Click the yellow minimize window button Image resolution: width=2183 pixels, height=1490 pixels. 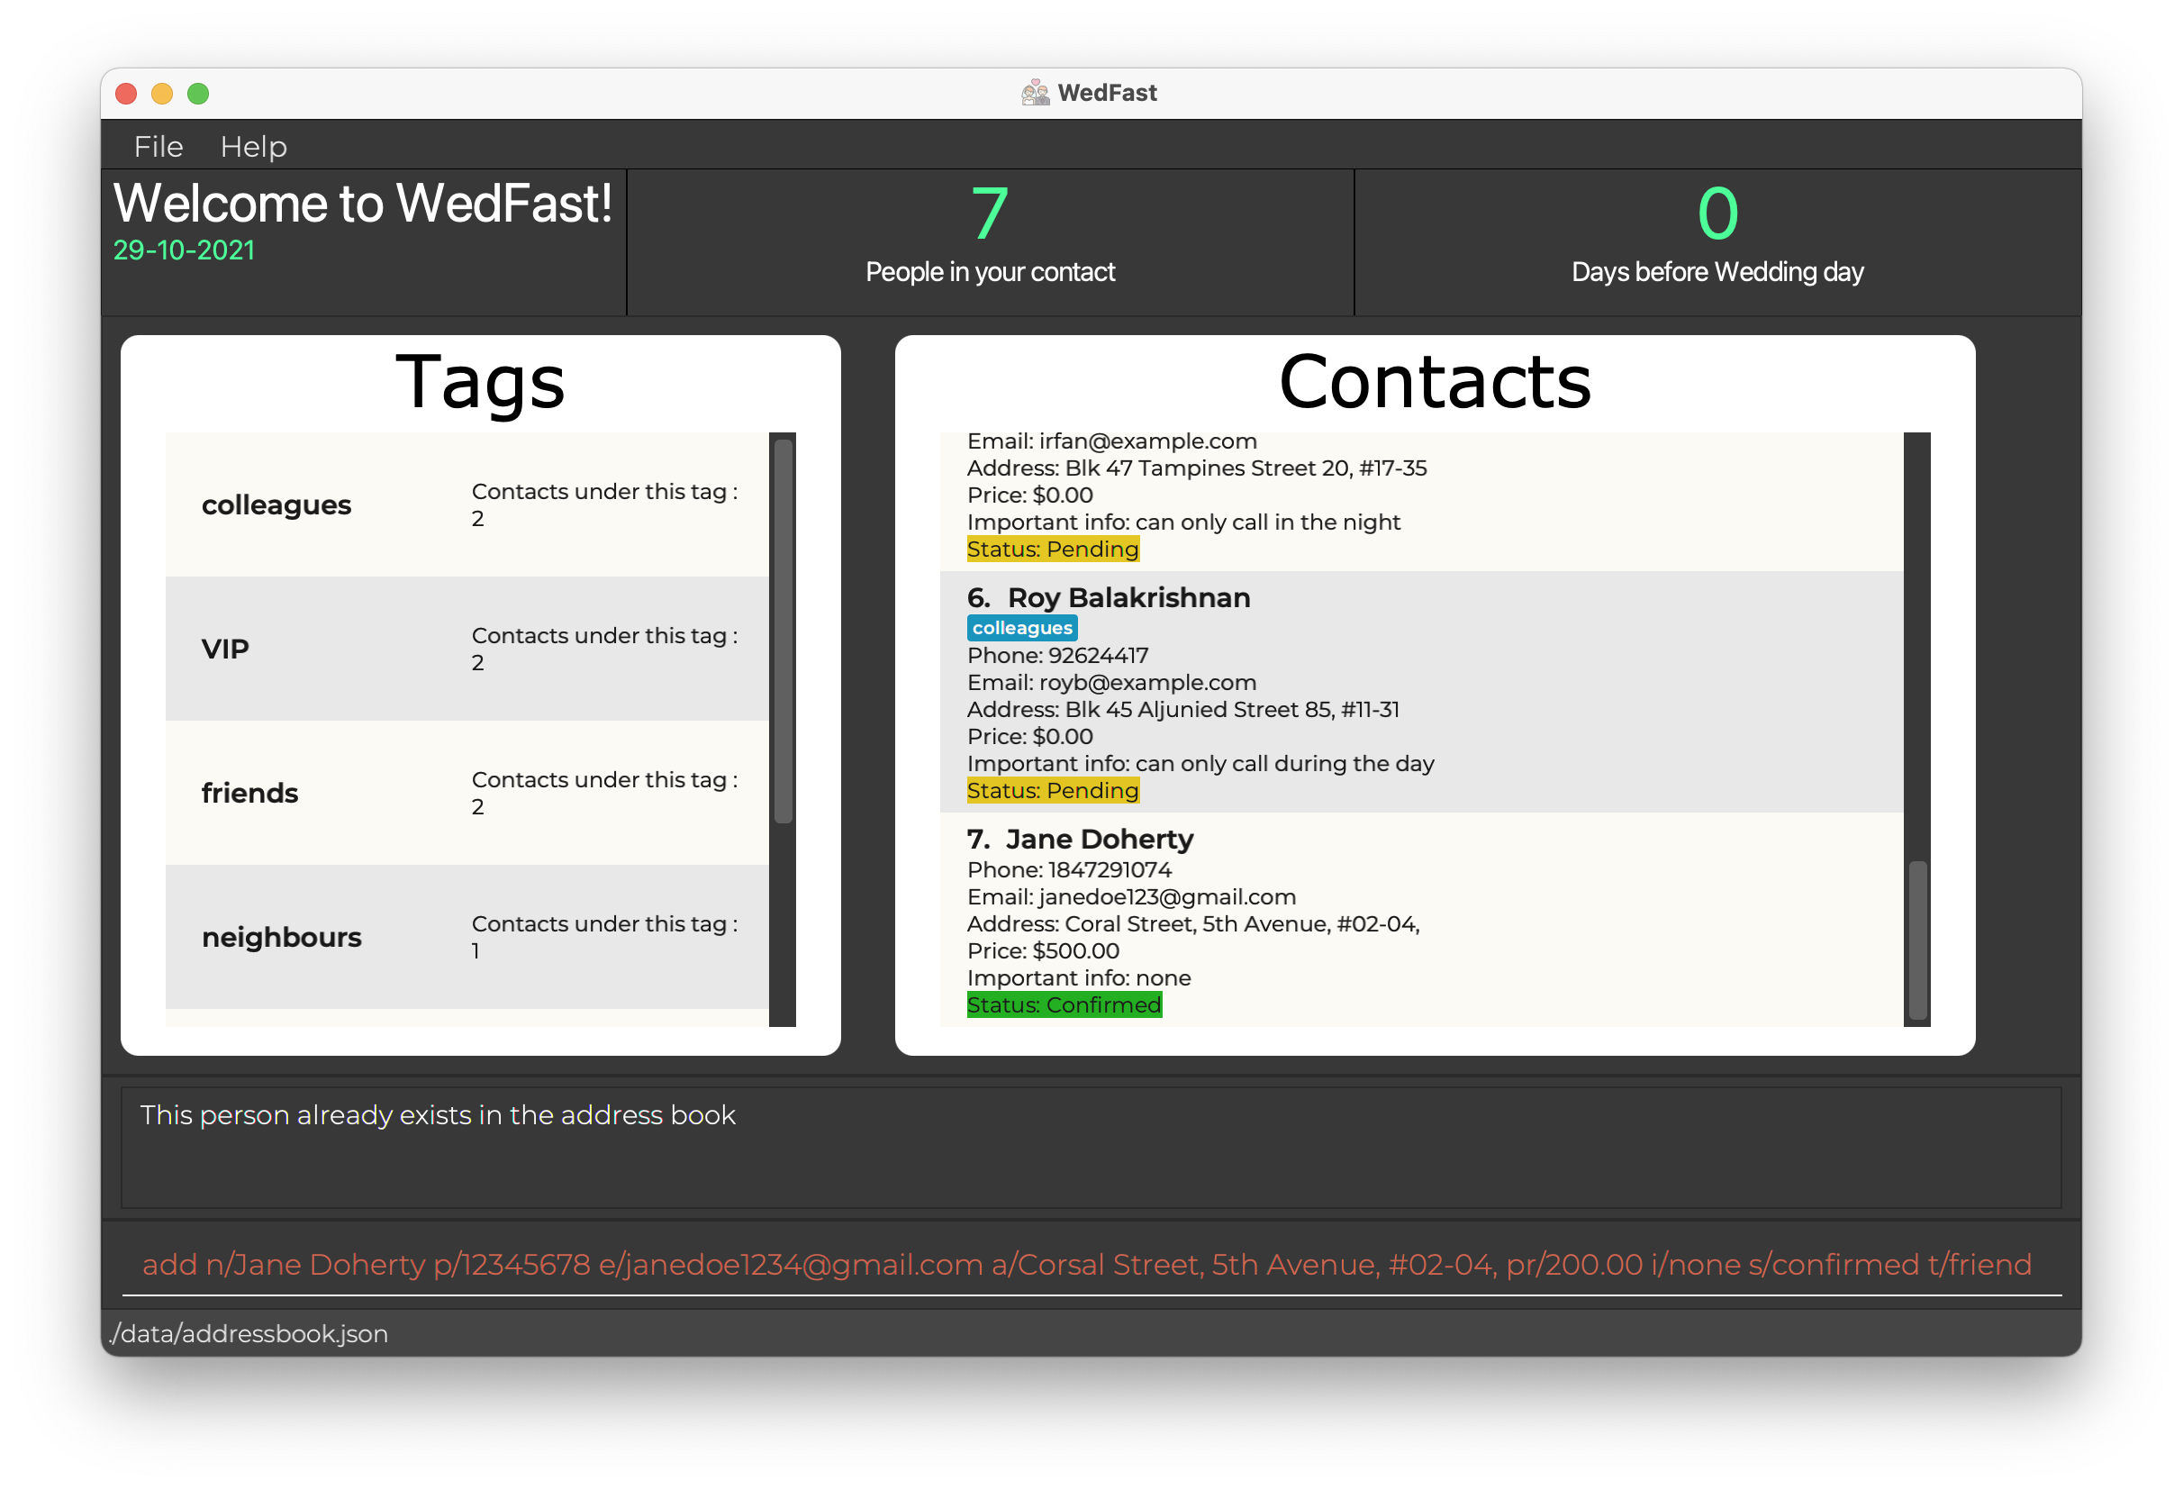[161, 94]
